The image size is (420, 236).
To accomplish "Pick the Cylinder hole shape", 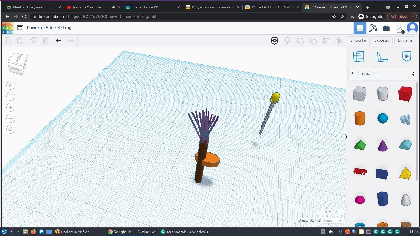I will click(382, 94).
